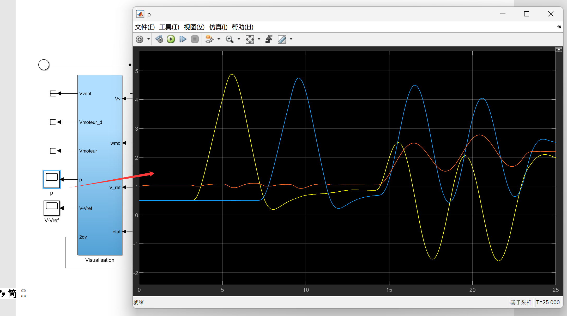Screen dimensions: 567x316
Task: Click the highlight Simulink block icon
Action: (209, 39)
